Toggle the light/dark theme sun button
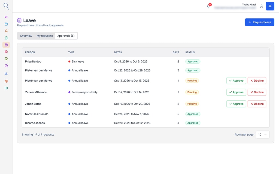Viewport: 279px width, 174px height. (270, 6)
